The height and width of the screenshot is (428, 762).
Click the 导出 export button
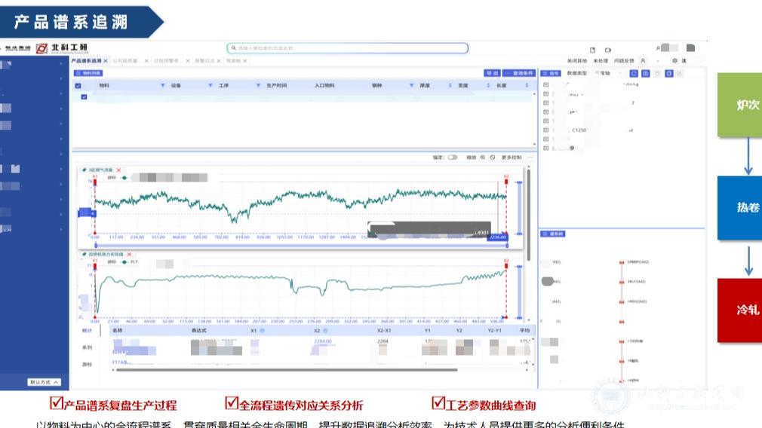(492, 73)
